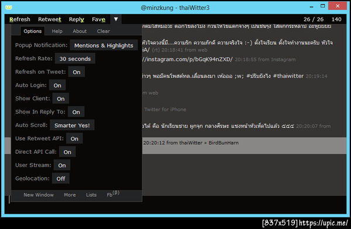This screenshot has width=351, height=229.
Task: Click the 26 / 26 tweet counter
Action: point(314,19)
